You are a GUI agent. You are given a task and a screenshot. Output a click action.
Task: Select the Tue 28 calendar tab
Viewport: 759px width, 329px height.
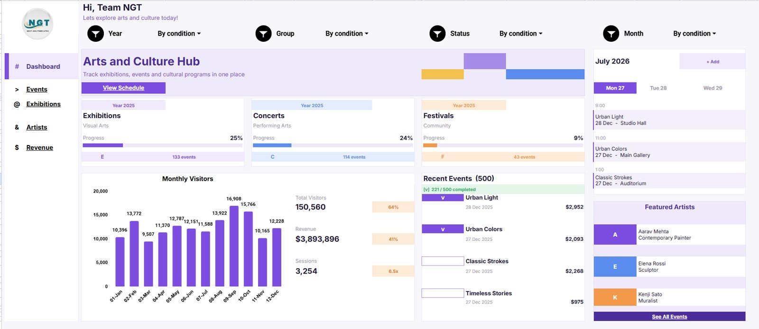(x=658, y=88)
